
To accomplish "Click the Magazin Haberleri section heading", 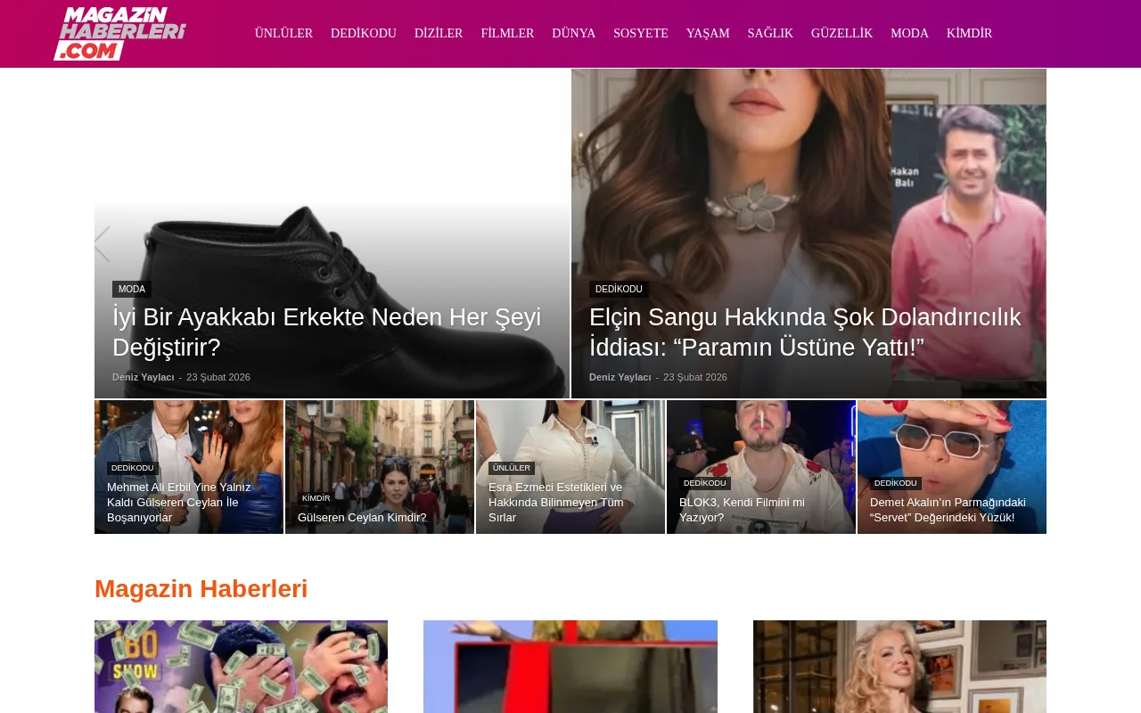I will 201,588.
